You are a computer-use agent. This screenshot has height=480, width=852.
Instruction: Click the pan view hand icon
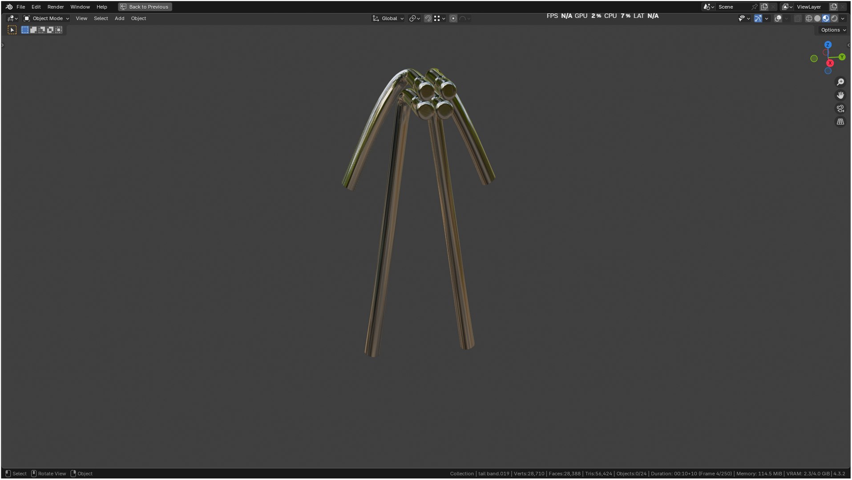[840, 95]
